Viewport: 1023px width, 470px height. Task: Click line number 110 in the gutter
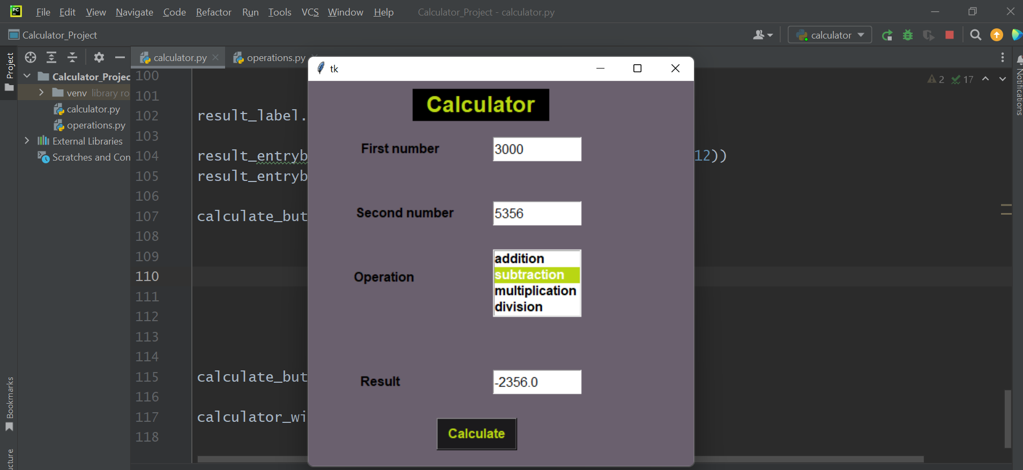tap(147, 276)
